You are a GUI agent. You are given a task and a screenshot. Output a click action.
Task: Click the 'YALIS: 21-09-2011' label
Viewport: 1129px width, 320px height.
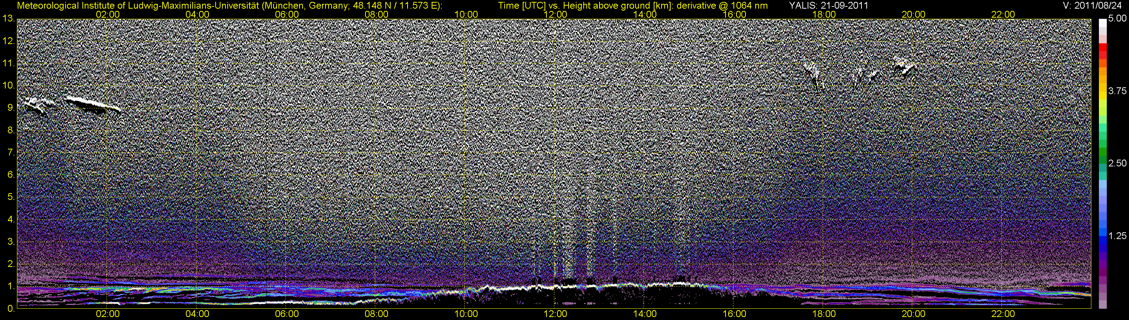[828, 6]
